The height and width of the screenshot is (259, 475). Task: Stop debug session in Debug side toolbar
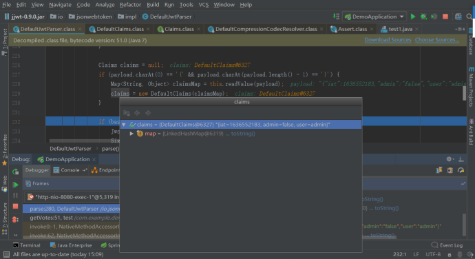coord(15,207)
